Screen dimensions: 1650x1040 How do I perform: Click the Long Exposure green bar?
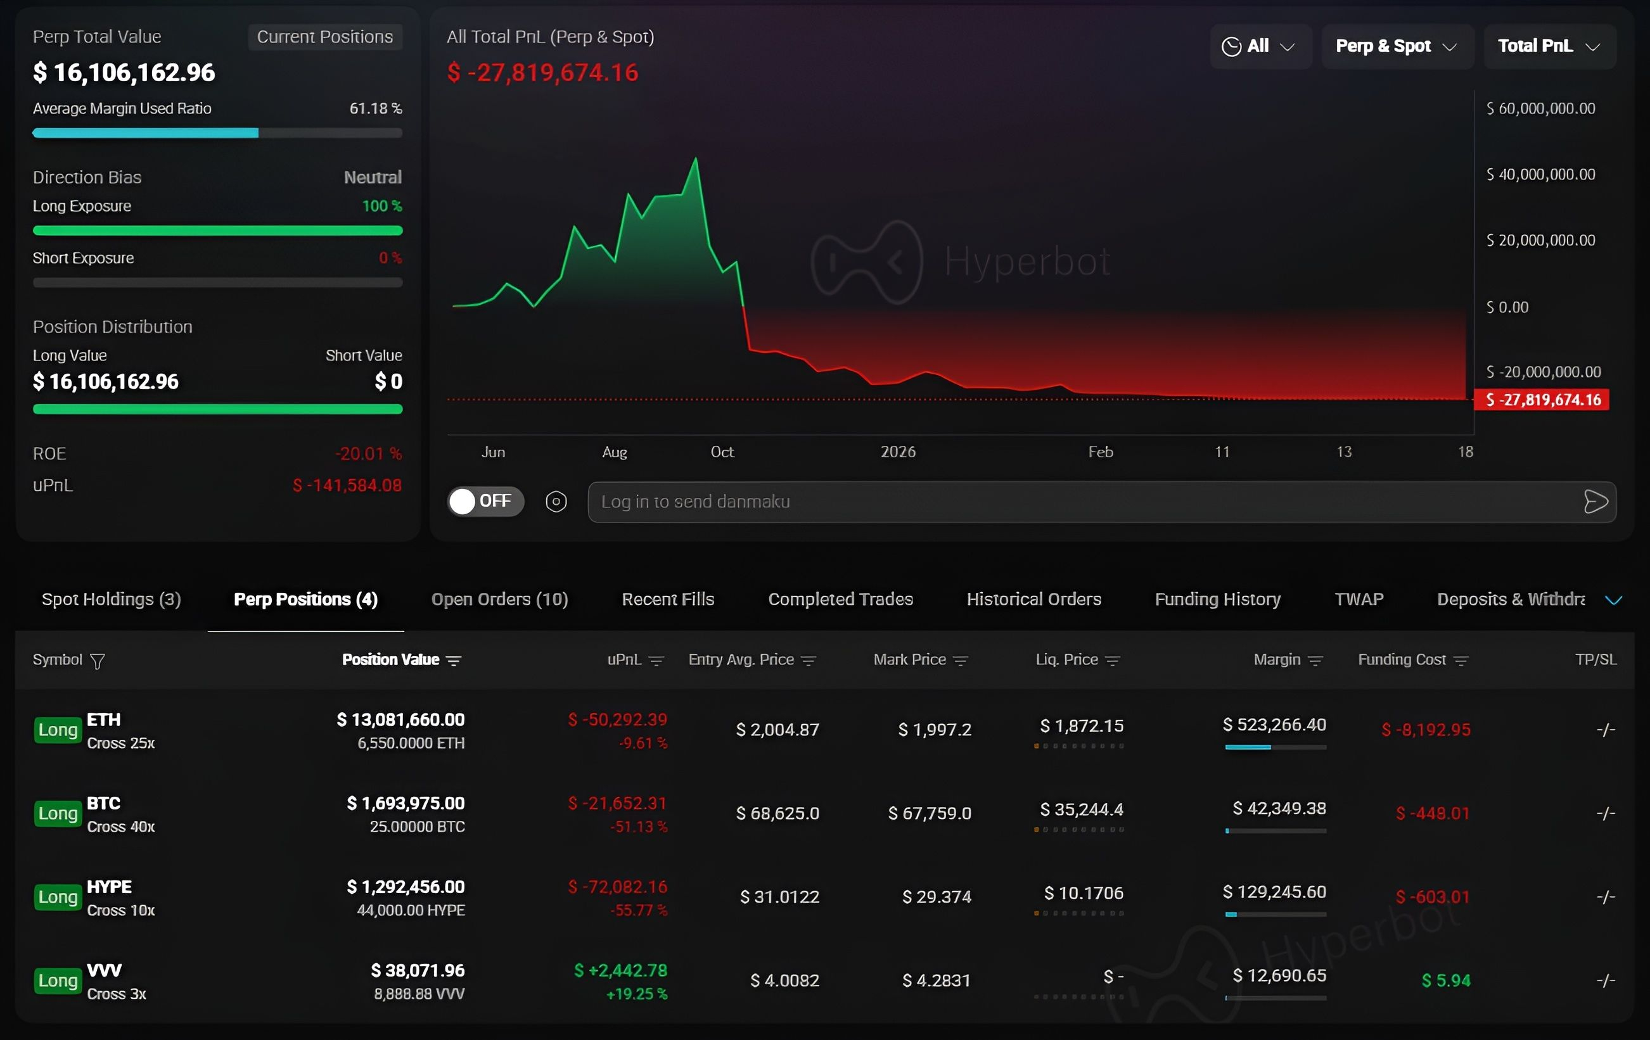(217, 231)
